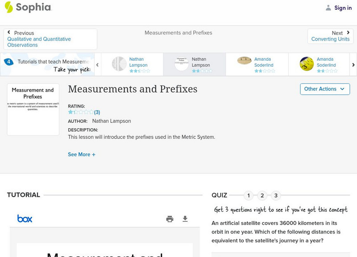Go to Next Converting Units
357x257 pixels.
pyautogui.click(x=330, y=36)
